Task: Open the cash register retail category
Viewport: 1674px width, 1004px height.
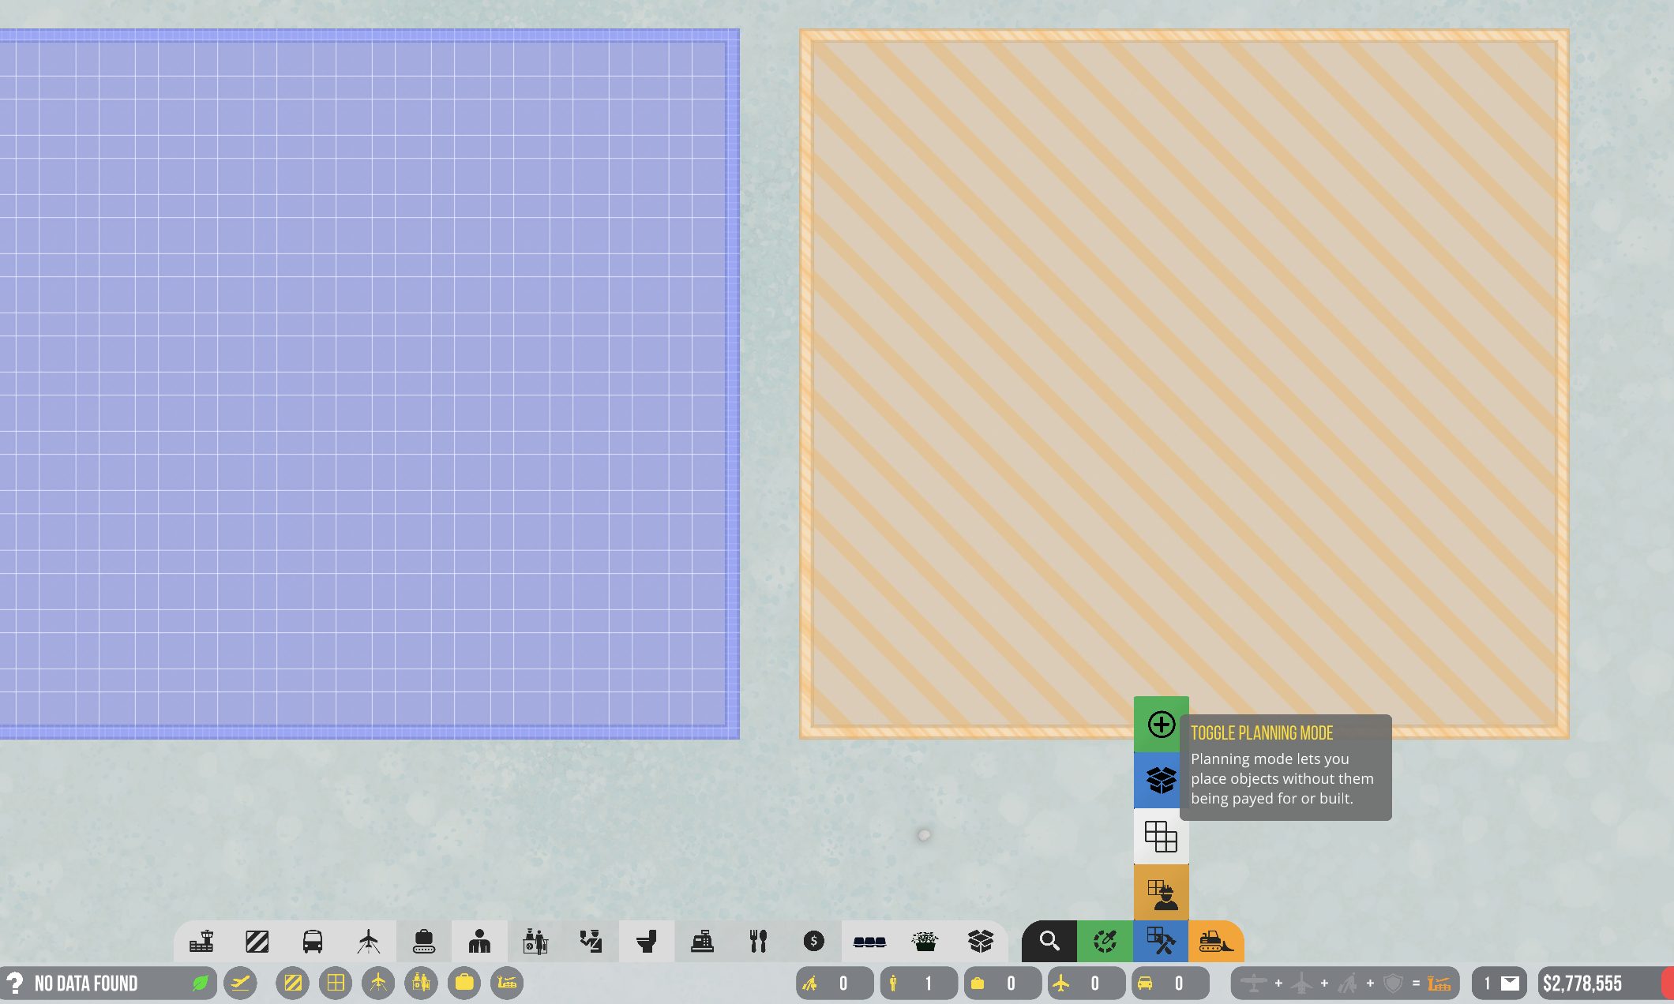Action: pyautogui.click(x=702, y=941)
